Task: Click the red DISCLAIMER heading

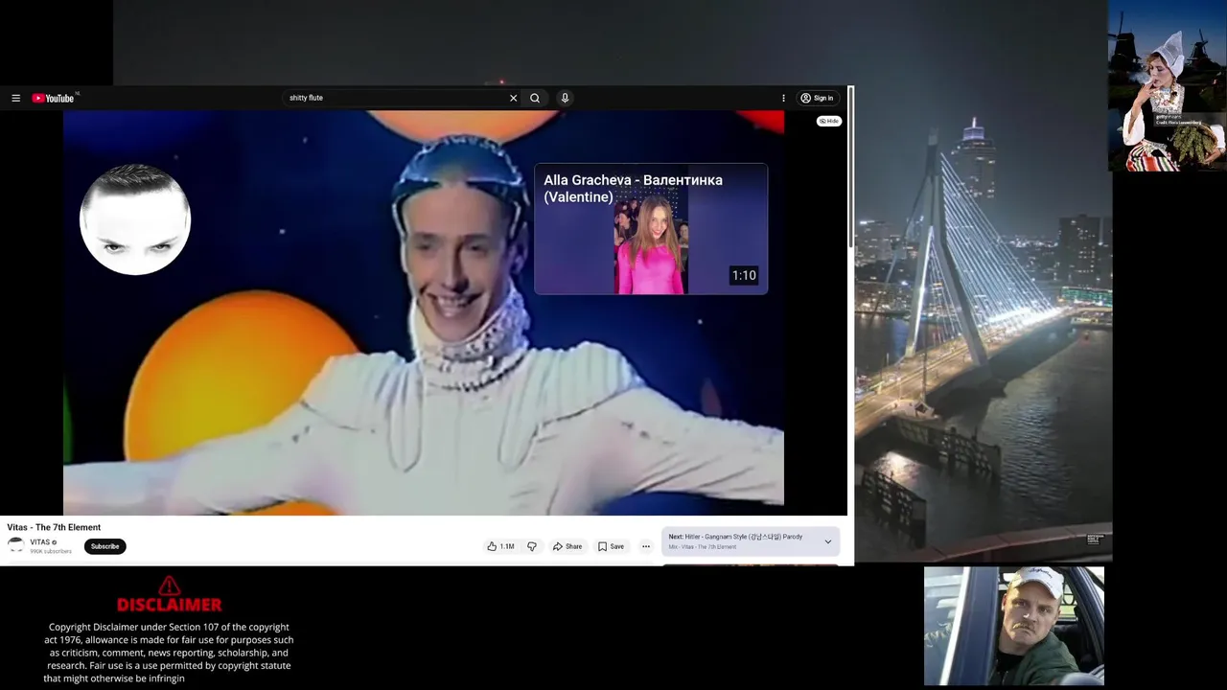Action: tap(169, 604)
